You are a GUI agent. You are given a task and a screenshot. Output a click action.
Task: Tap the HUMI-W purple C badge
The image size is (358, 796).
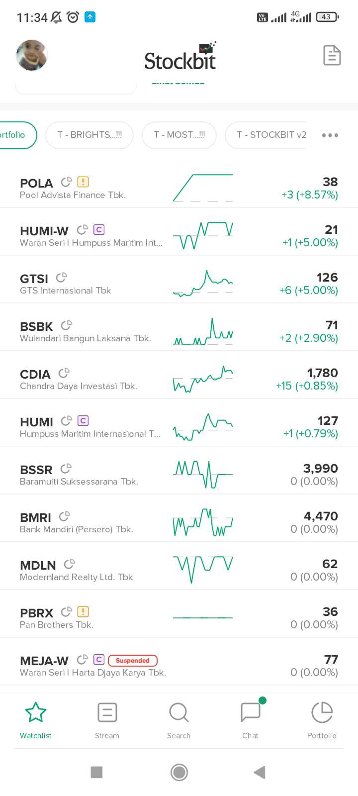coord(99,230)
